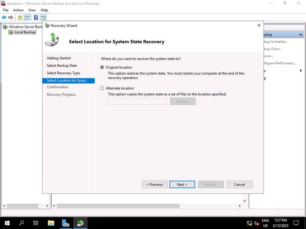Click the Configure Performance action link
The height and width of the screenshot is (229, 306).
pos(280,63)
